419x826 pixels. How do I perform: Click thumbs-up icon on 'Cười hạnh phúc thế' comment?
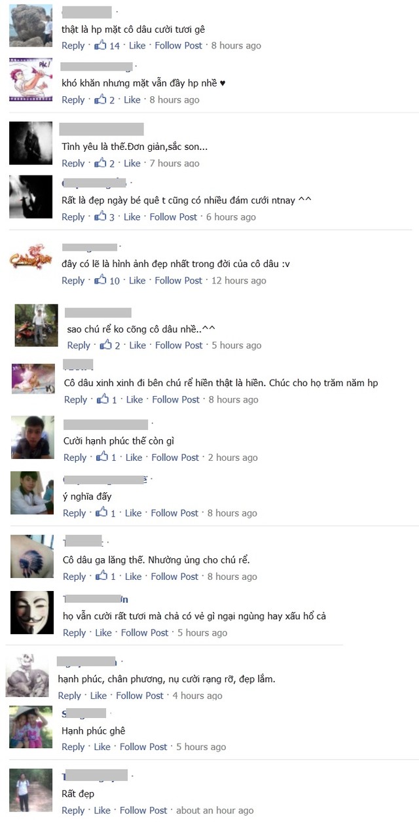102,458
